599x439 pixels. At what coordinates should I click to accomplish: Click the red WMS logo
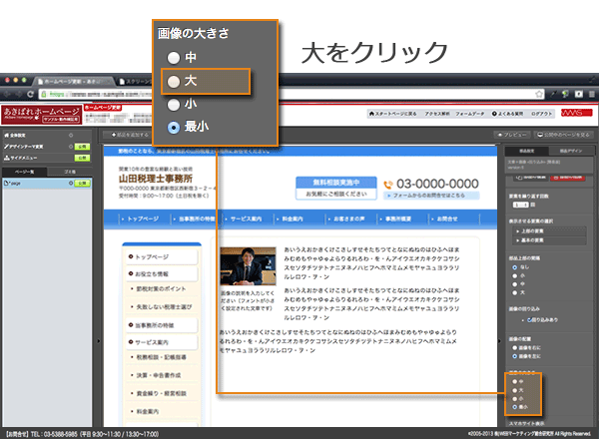(575, 113)
